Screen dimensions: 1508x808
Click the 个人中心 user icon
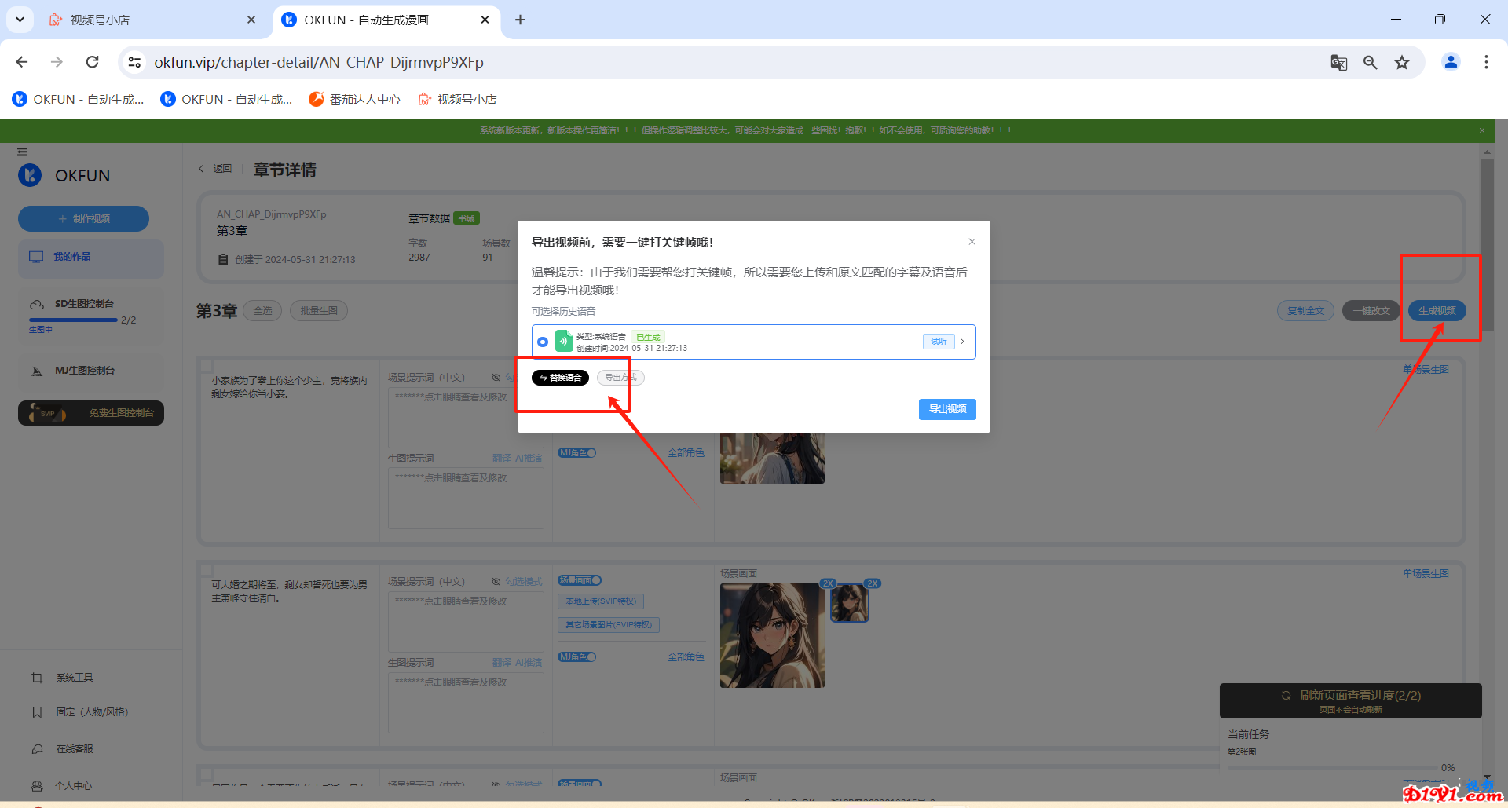37,786
